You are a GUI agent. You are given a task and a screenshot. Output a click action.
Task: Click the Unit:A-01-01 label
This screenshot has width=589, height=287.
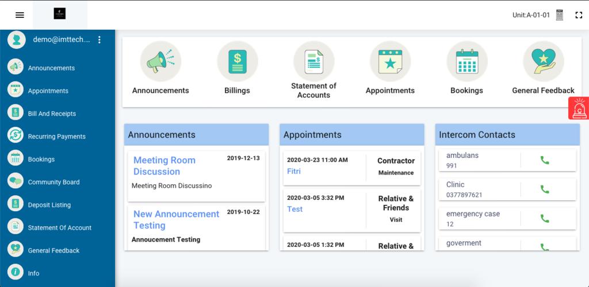(x=531, y=15)
